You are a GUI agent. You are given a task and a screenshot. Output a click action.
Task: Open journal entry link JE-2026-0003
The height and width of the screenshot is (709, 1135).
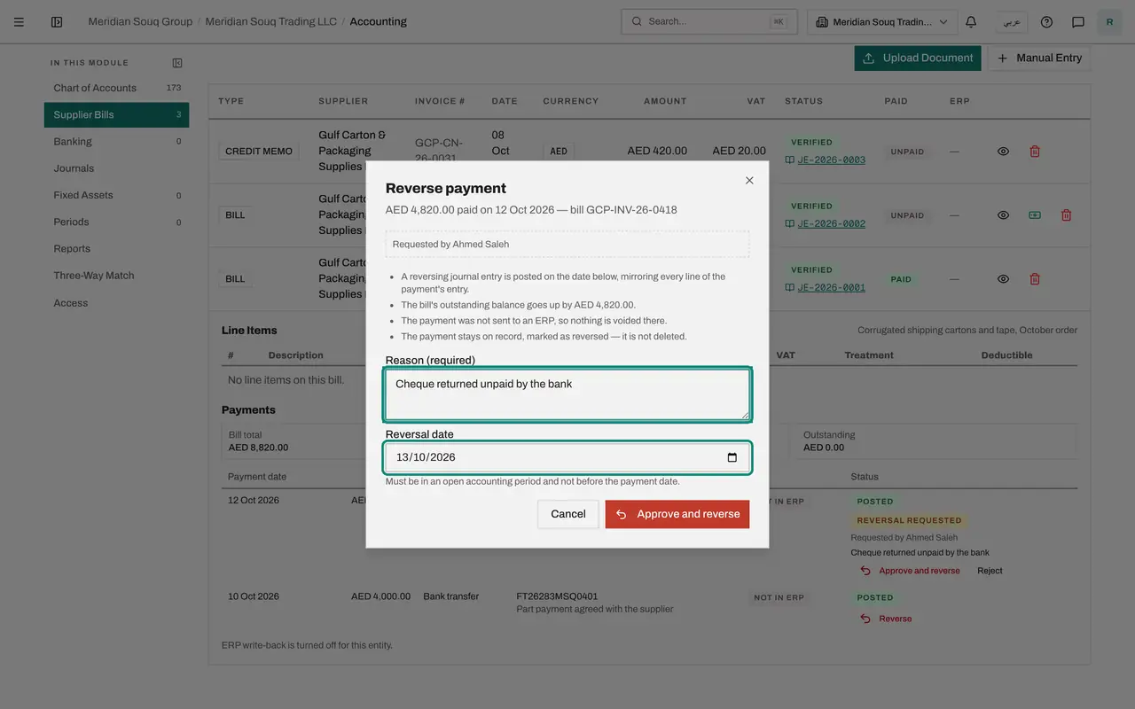pos(832,160)
